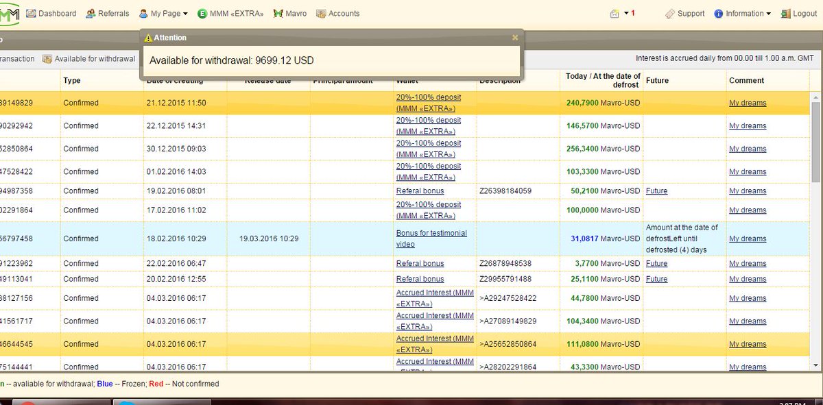Click the Future column header
Image resolution: width=823 pixels, height=405 pixels.
pyautogui.click(x=657, y=80)
